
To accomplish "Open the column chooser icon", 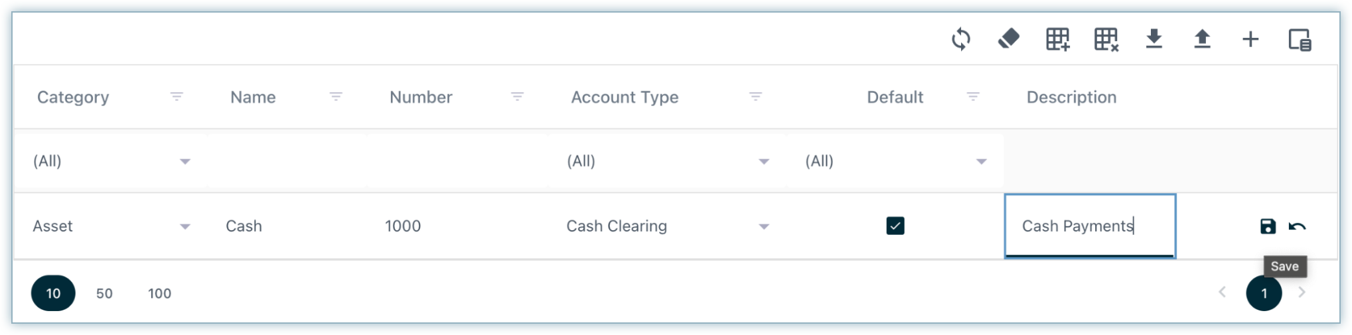I will point(1300,40).
